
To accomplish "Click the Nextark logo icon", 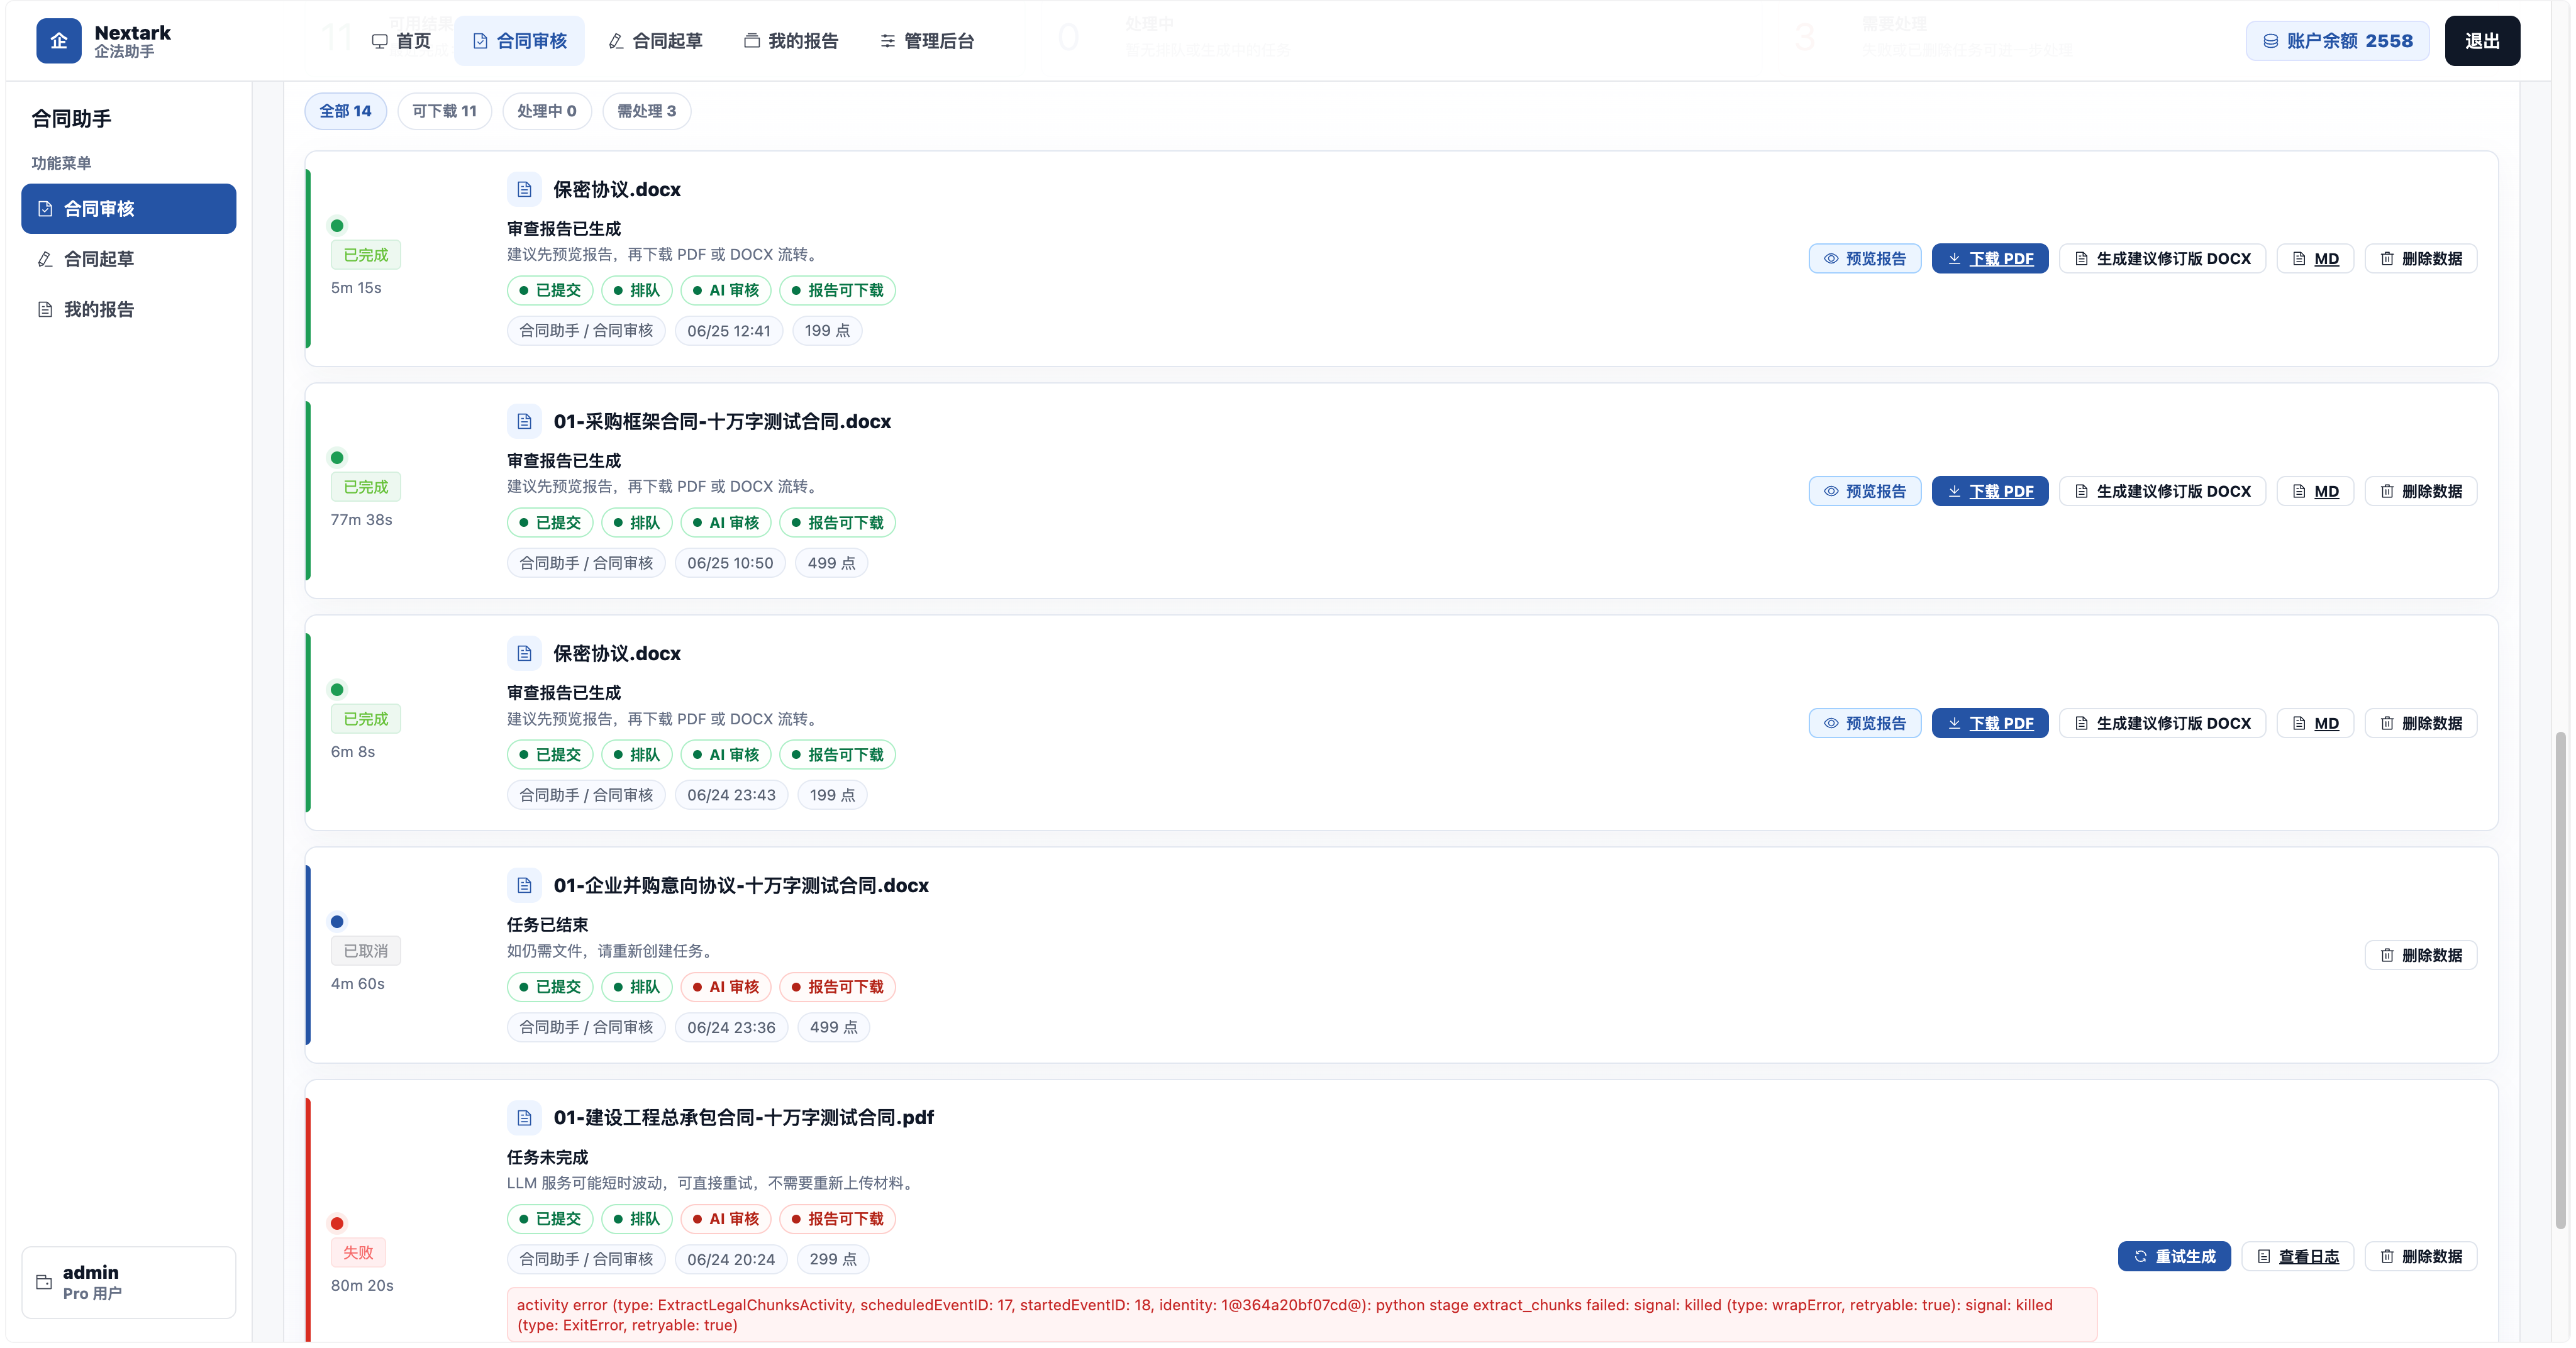I will tap(59, 41).
